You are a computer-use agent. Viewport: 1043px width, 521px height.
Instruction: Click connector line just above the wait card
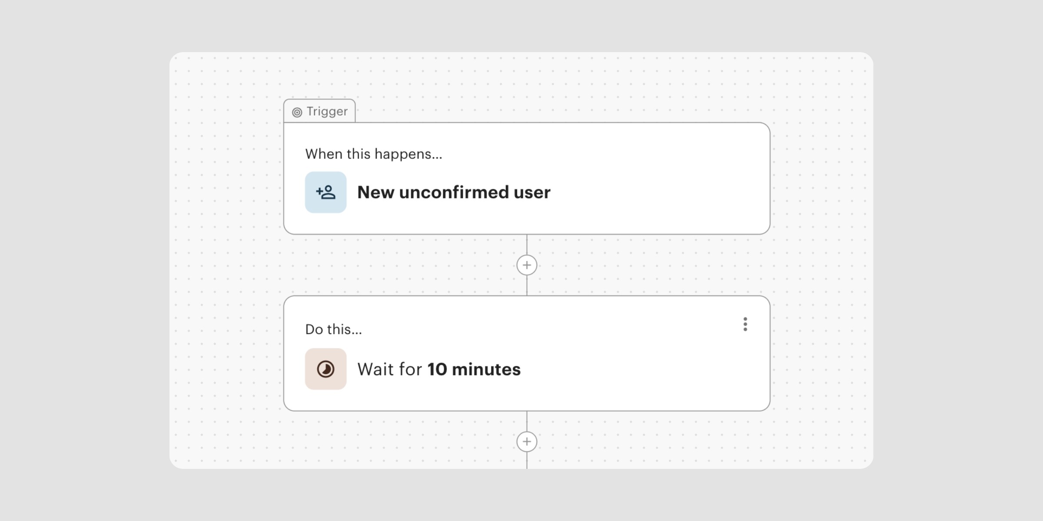click(x=527, y=287)
